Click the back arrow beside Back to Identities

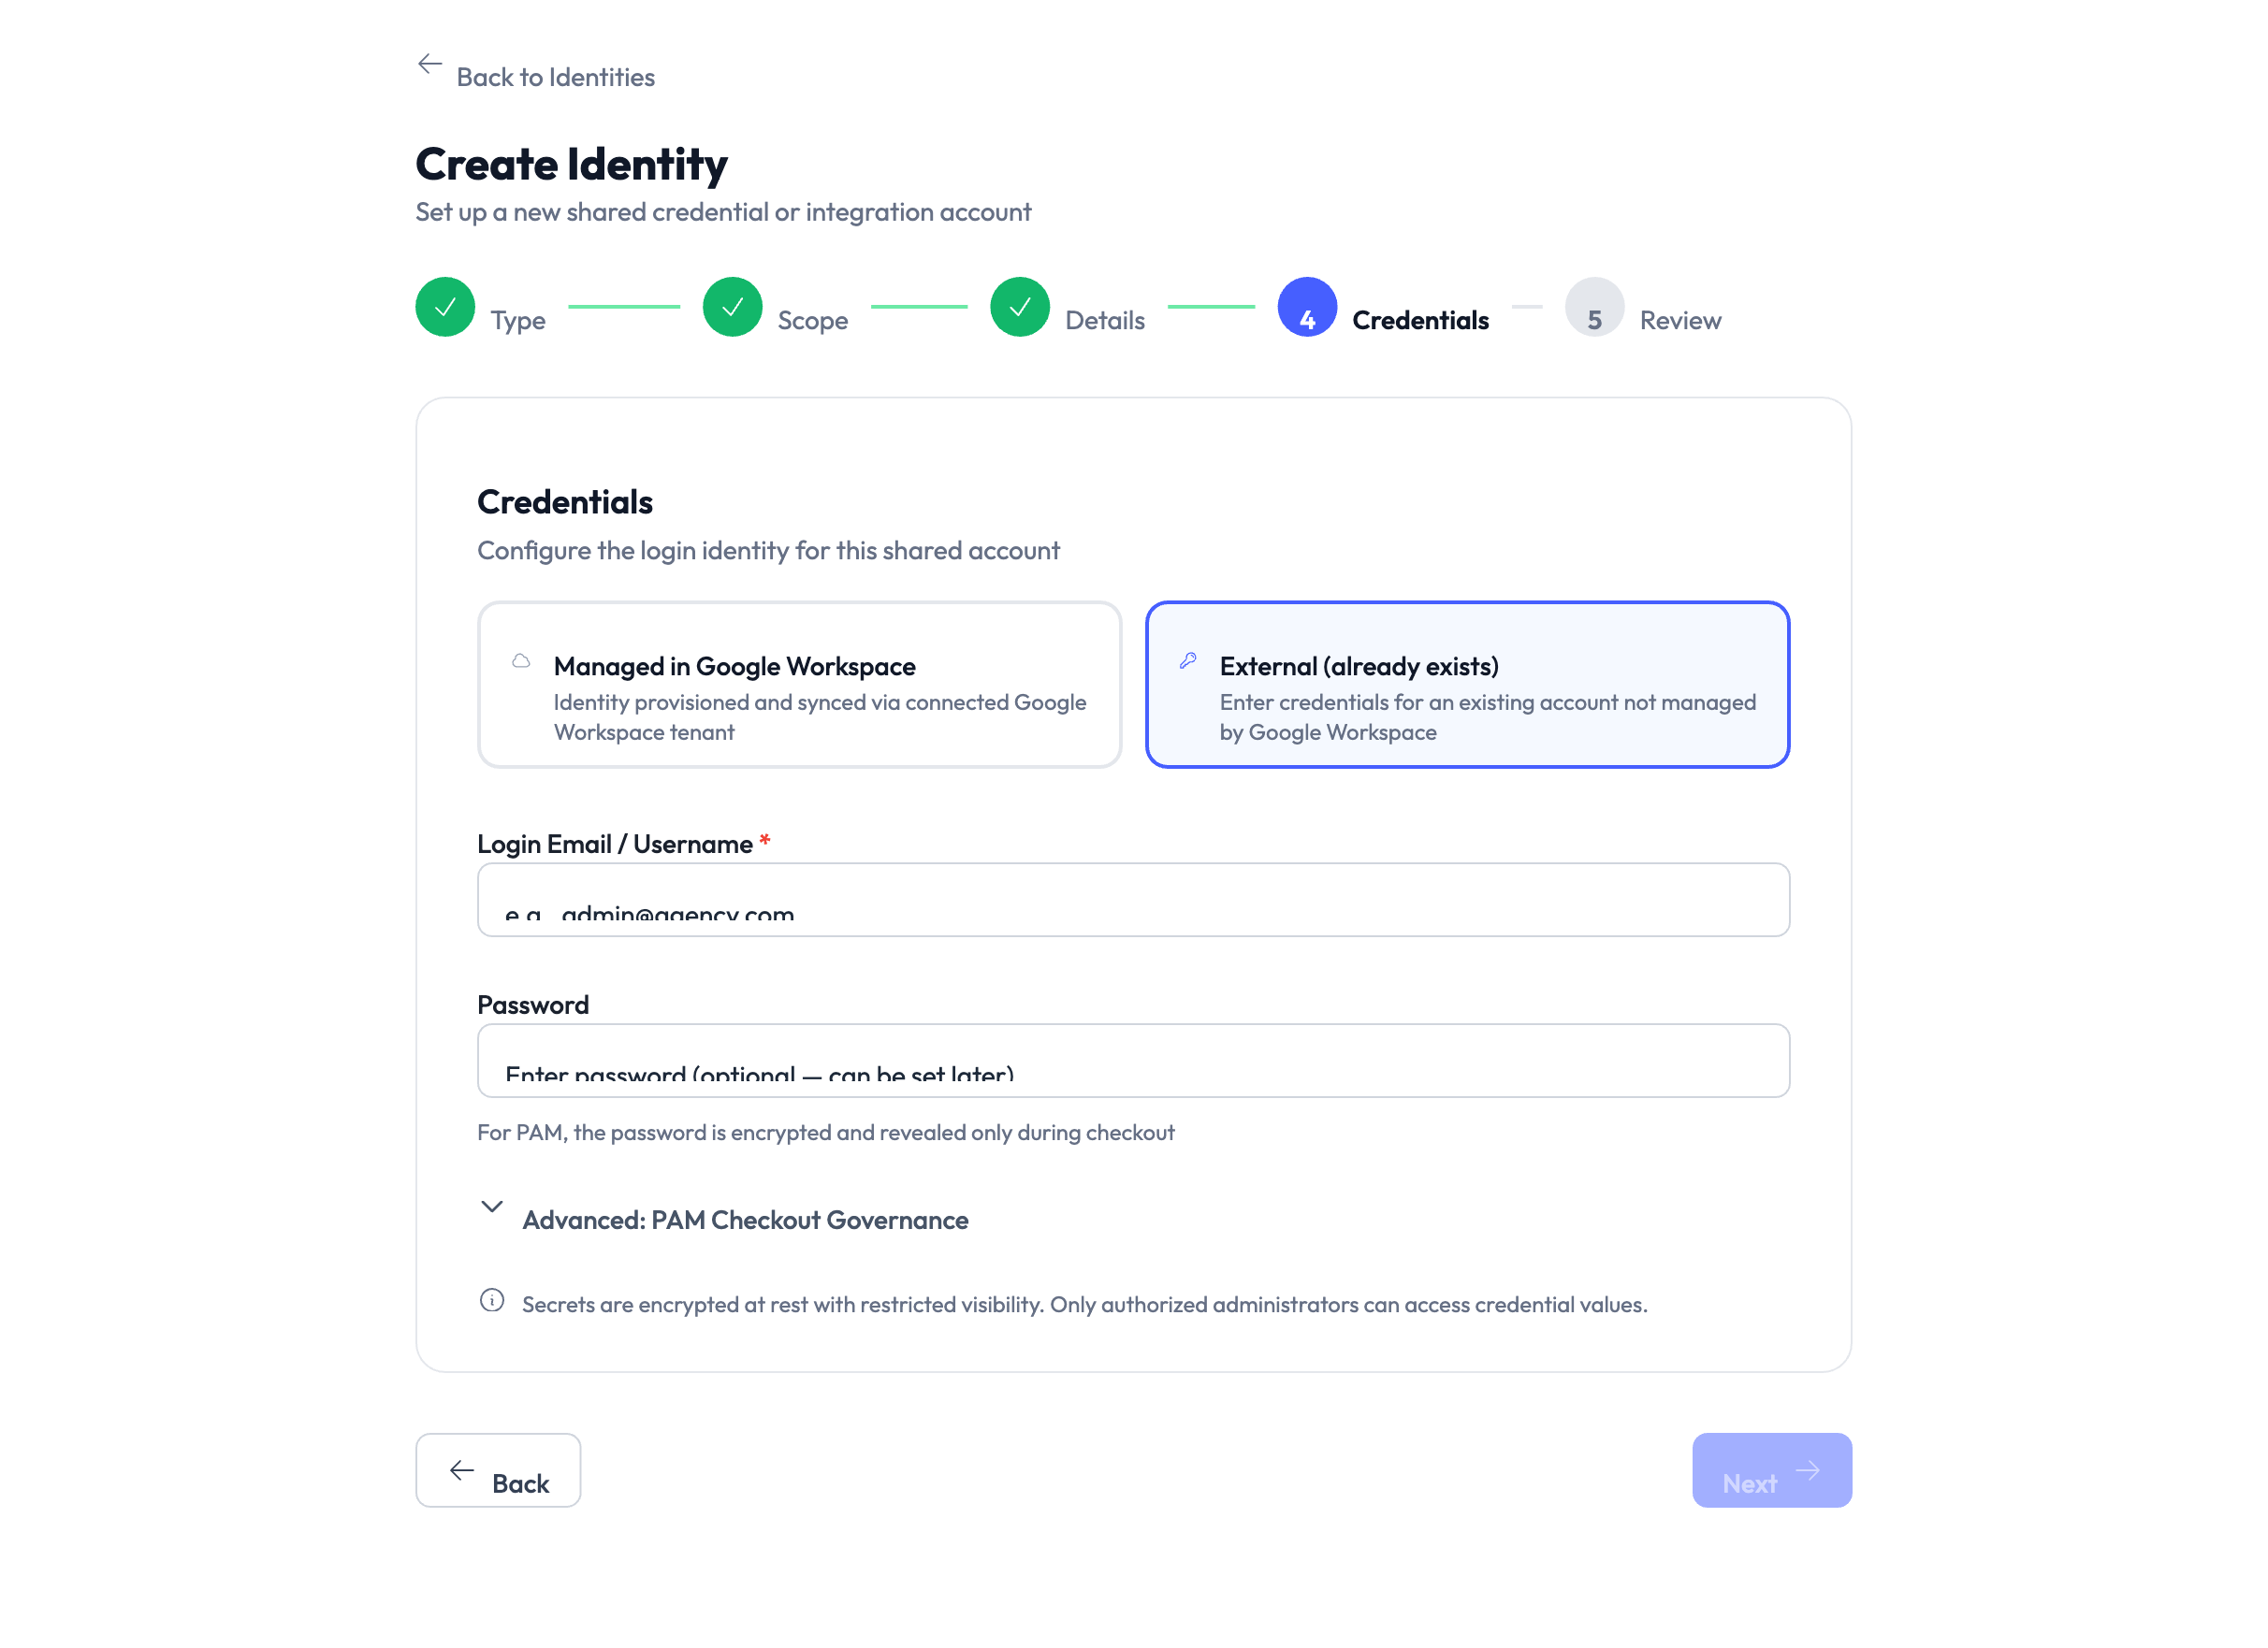coord(429,63)
